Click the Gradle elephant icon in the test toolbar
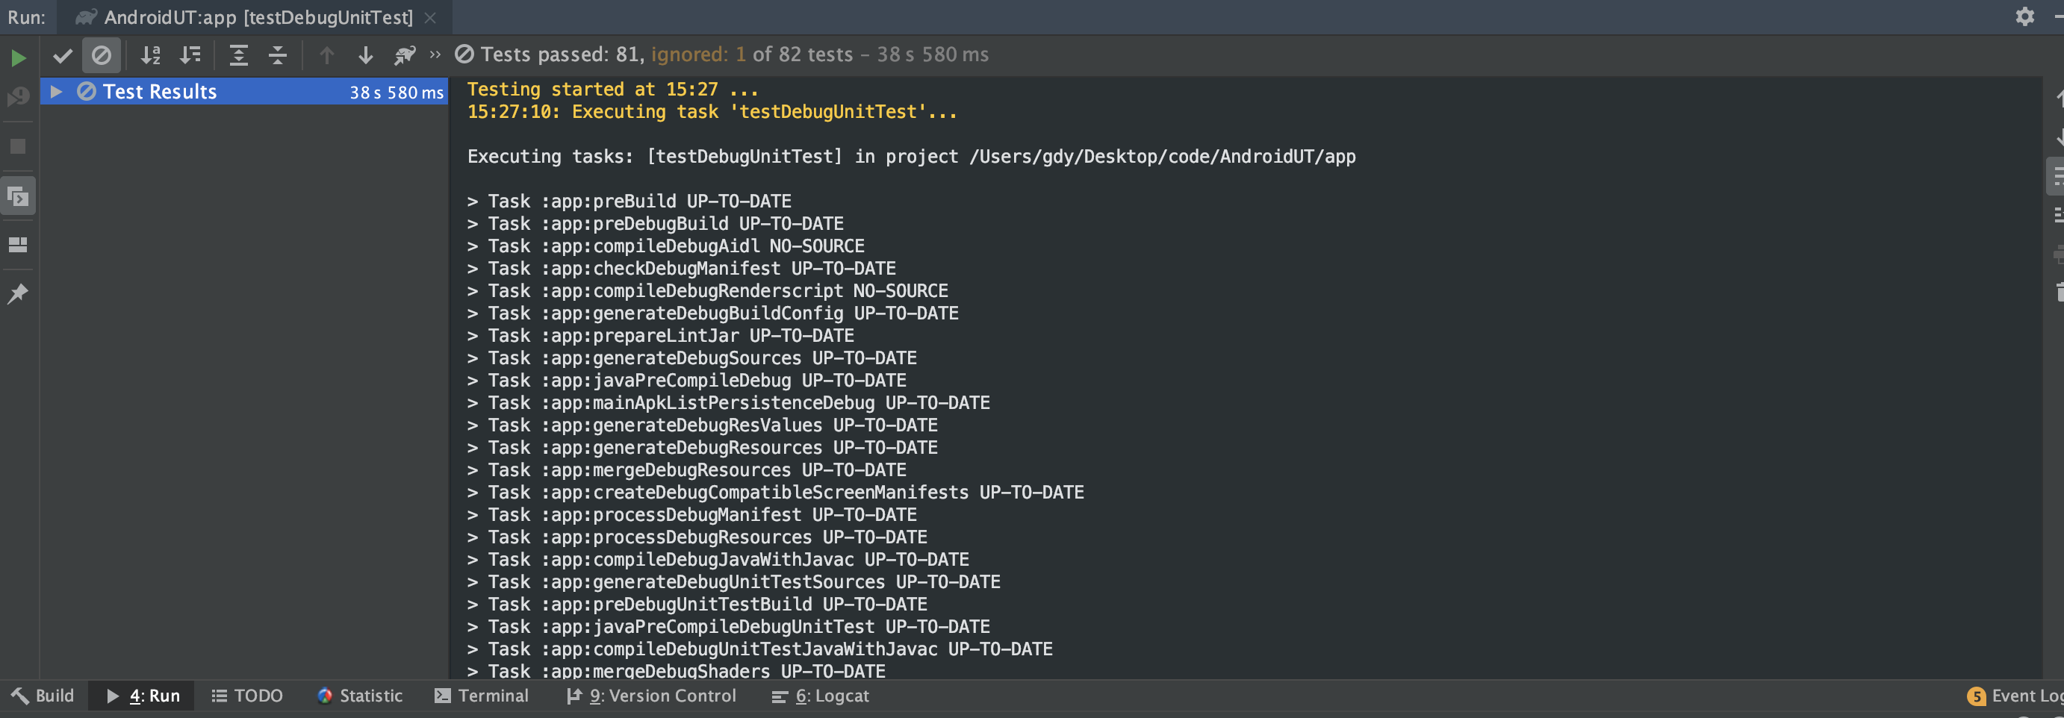This screenshot has width=2064, height=718. [x=405, y=55]
